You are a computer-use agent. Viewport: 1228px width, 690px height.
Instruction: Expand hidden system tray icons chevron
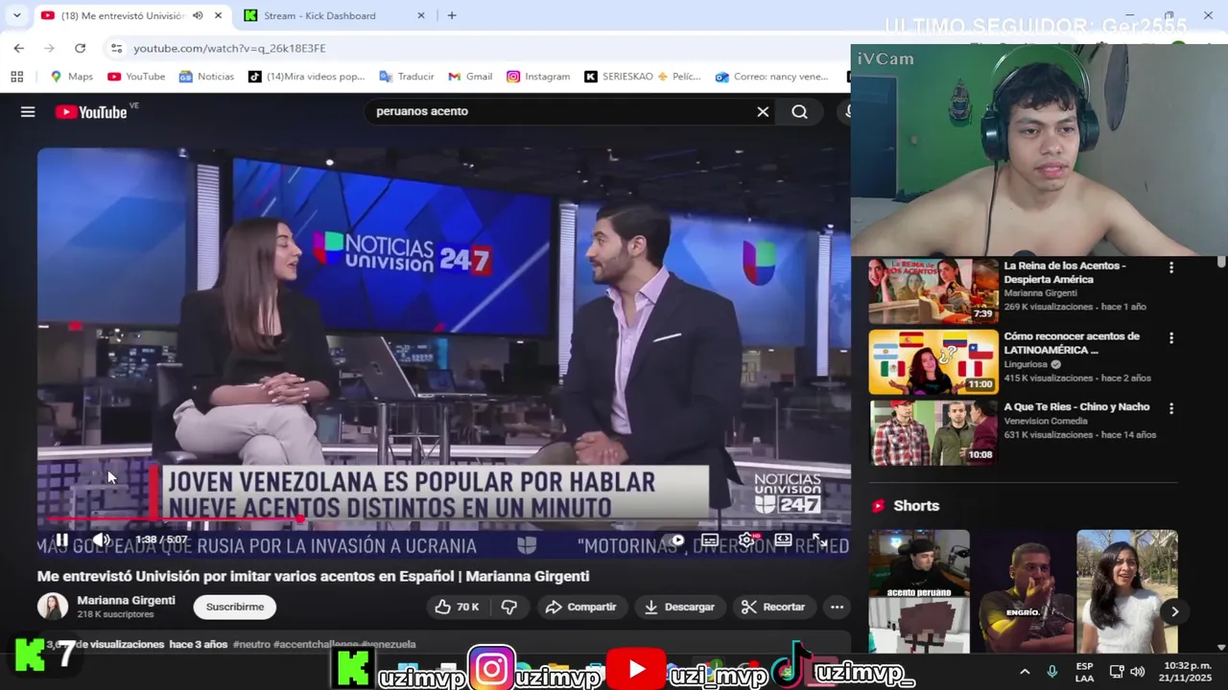coord(1025,672)
